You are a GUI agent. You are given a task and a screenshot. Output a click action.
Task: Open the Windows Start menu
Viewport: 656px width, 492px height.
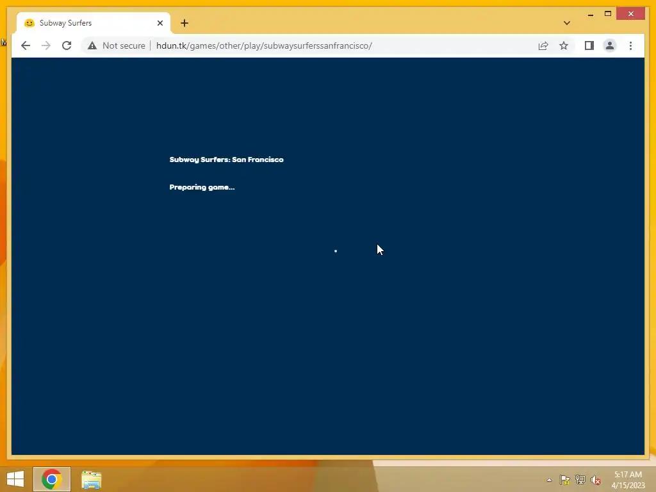point(15,479)
